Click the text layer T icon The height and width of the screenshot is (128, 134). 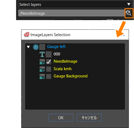[42, 54]
